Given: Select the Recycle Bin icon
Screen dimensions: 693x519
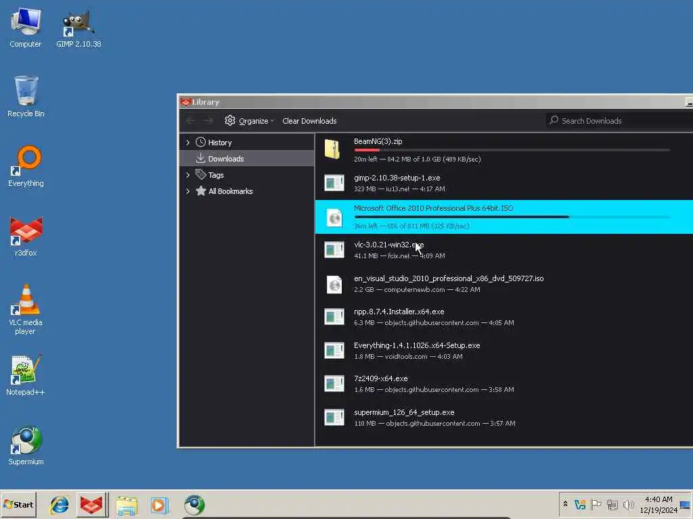Looking at the screenshot, I should coord(26,96).
